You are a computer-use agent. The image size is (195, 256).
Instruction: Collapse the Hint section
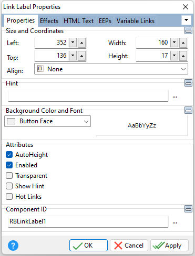[x=188, y=83]
